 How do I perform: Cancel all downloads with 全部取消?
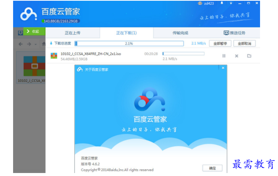coord(244,43)
